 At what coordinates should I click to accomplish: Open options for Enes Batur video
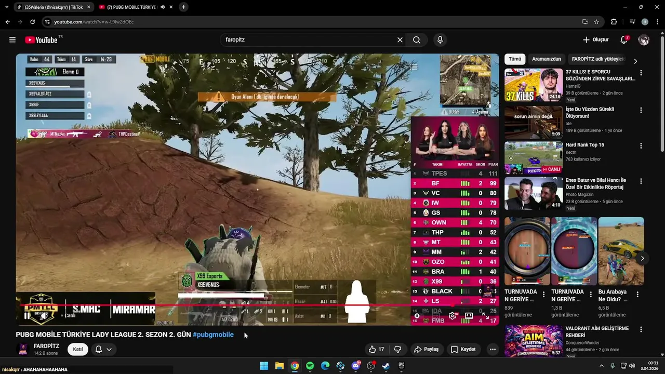[641, 181]
